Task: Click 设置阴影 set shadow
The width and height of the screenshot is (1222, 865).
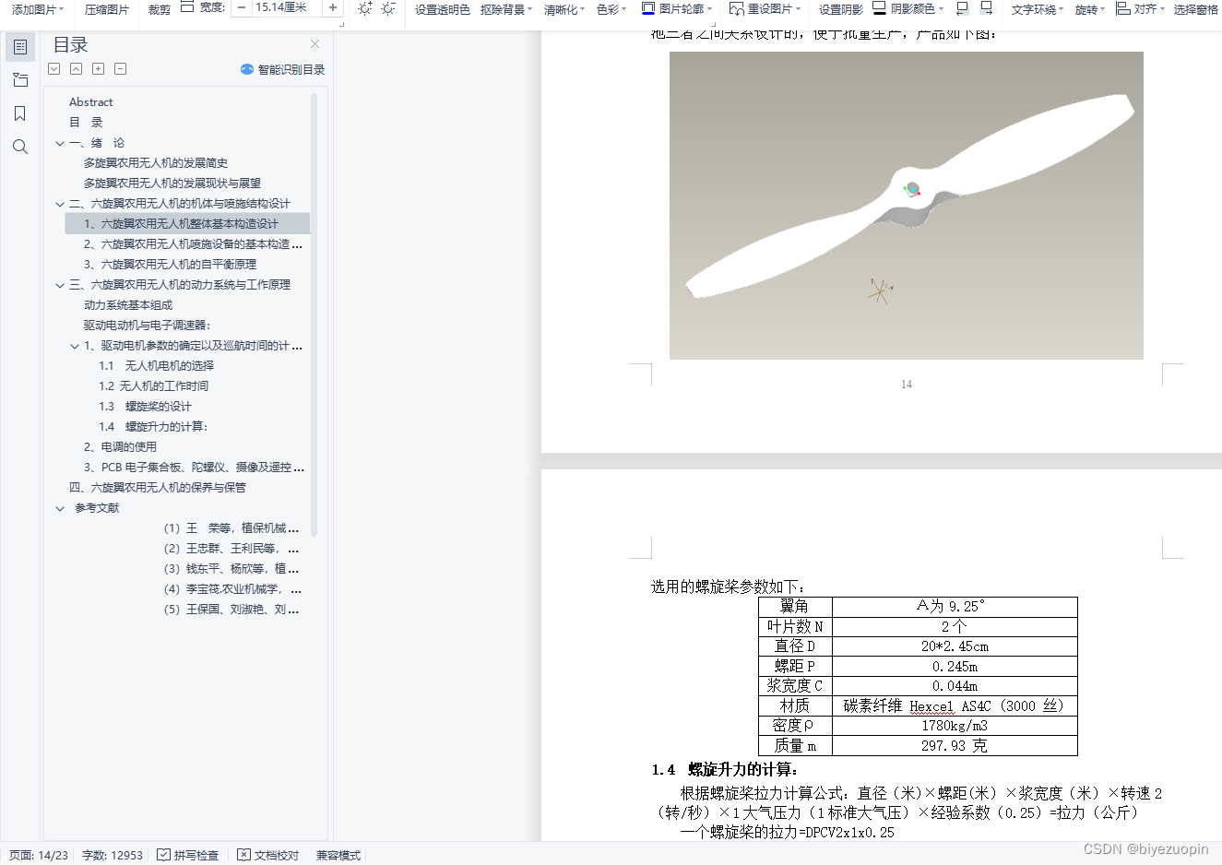Action: coord(841,9)
